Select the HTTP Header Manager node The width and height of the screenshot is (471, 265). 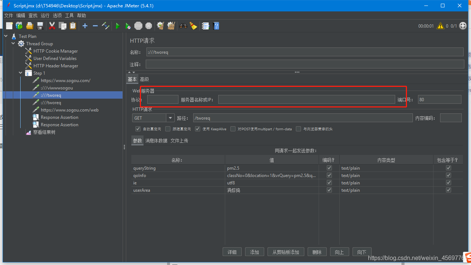pos(56,66)
